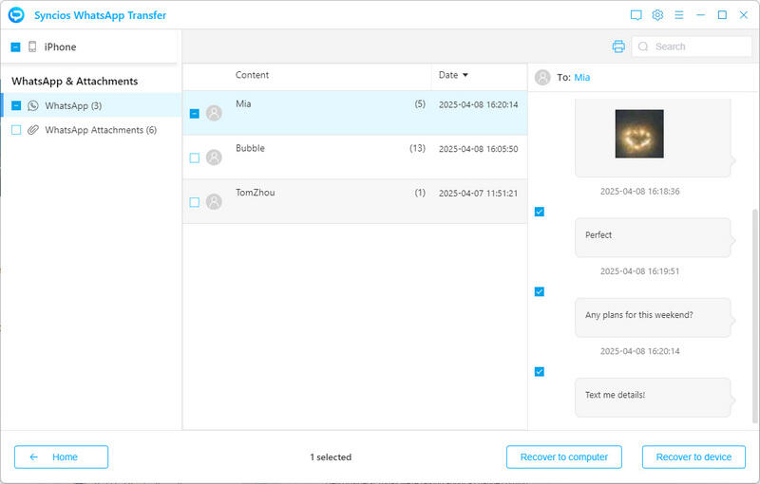The image size is (760, 484).
Task: Uncheck the 'Perfect' message checkbox
Action: pyautogui.click(x=539, y=212)
